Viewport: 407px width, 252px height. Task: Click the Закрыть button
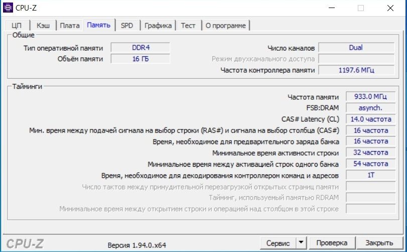pos(379,243)
